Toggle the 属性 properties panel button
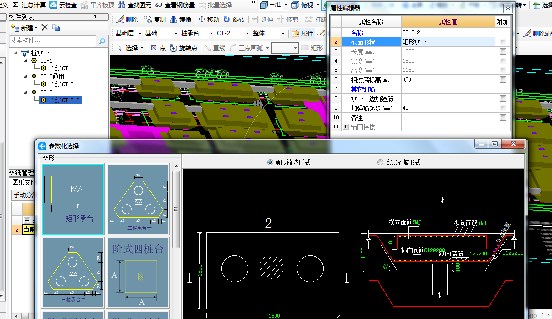The width and height of the screenshot is (552, 319). [302, 33]
